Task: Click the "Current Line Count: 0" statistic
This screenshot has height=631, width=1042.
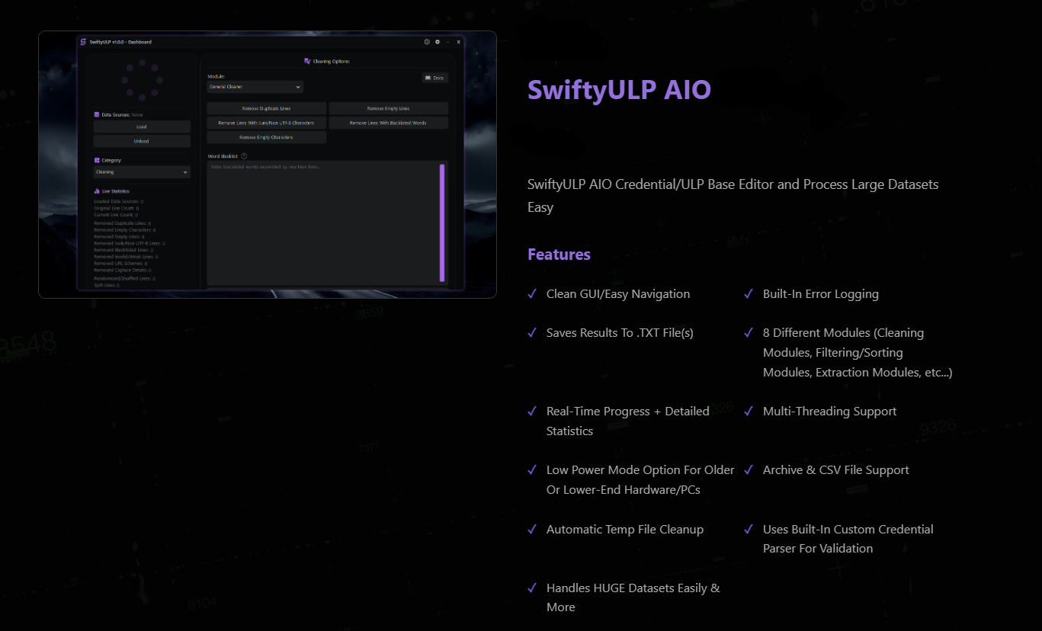Action: tap(116, 215)
